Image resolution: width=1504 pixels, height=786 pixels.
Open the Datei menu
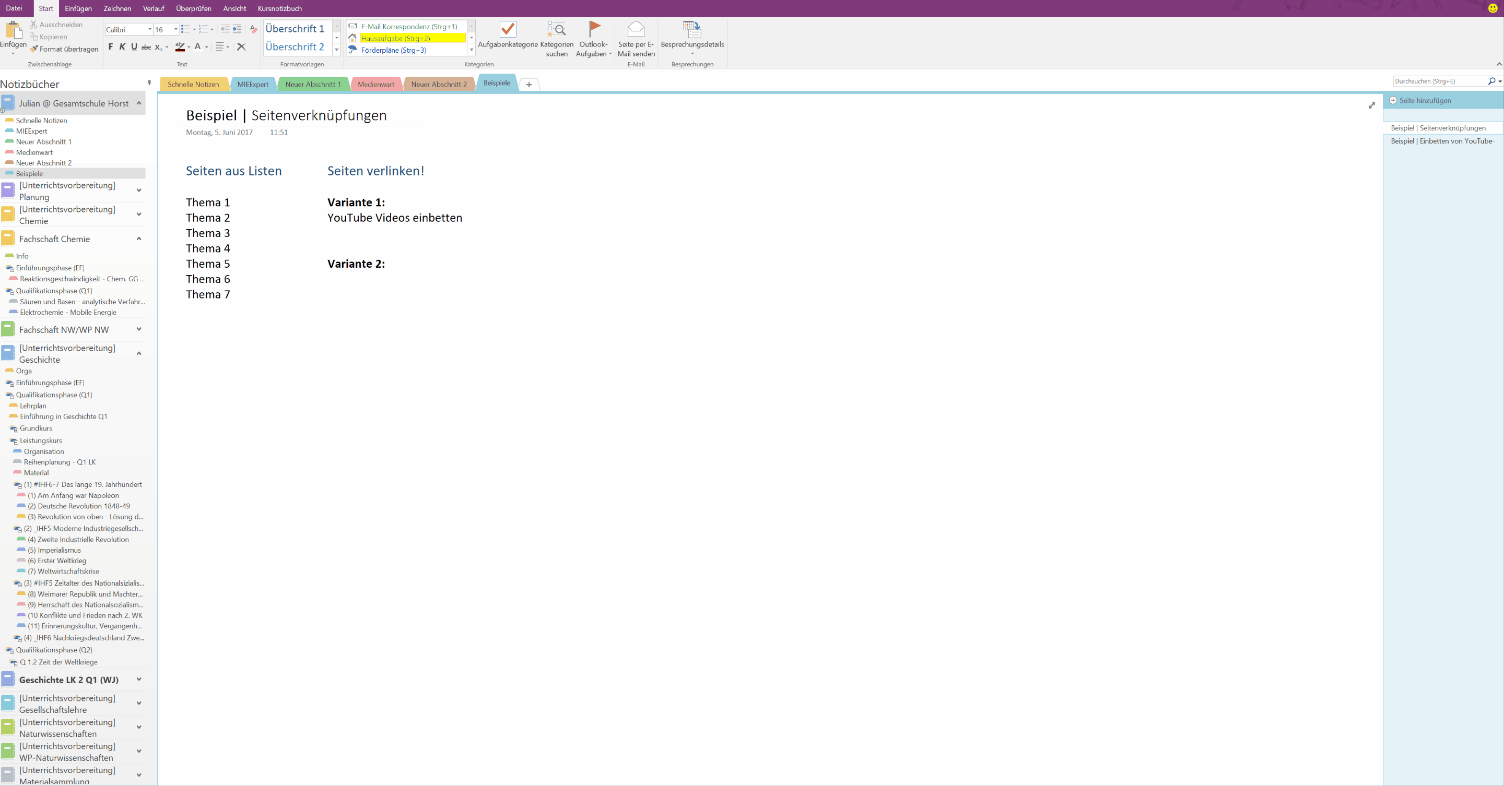14,8
